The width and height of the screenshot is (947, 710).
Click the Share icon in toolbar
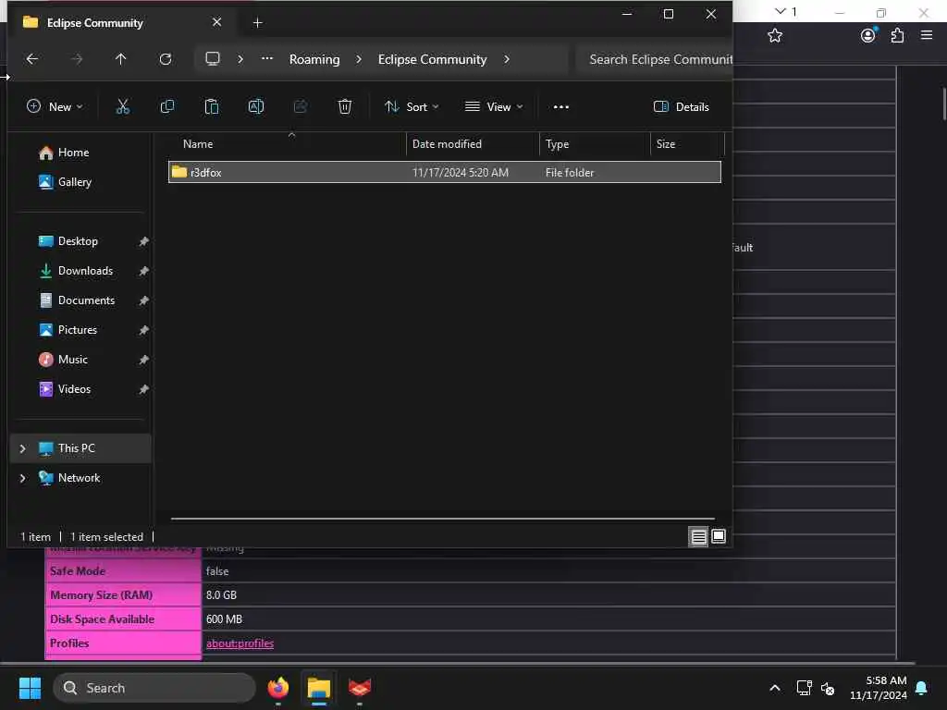[x=301, y=107]
